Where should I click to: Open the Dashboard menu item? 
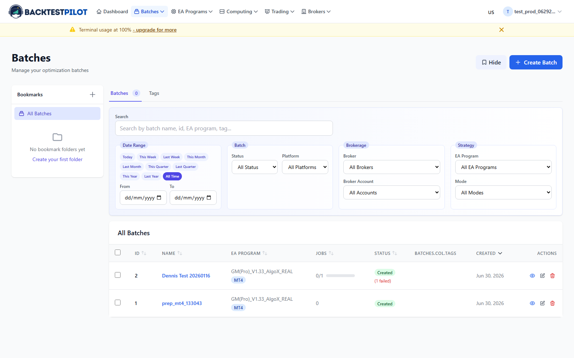click(x=112, y=11)
